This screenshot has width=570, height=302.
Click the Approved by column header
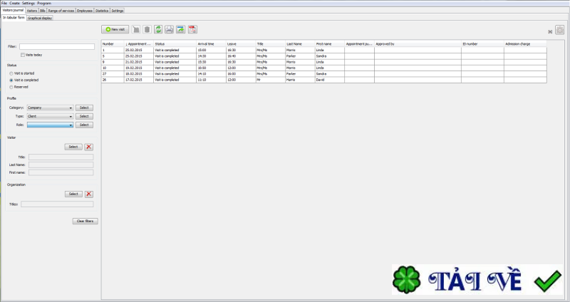(x=418, y=44)
